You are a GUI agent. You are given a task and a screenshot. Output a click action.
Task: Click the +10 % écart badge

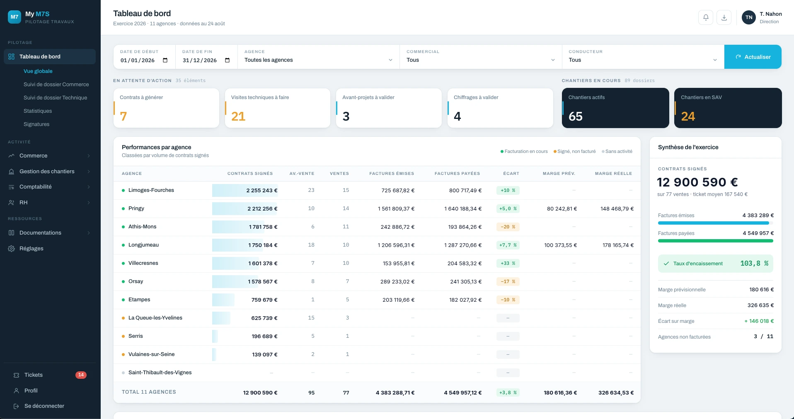pos(508,191)
